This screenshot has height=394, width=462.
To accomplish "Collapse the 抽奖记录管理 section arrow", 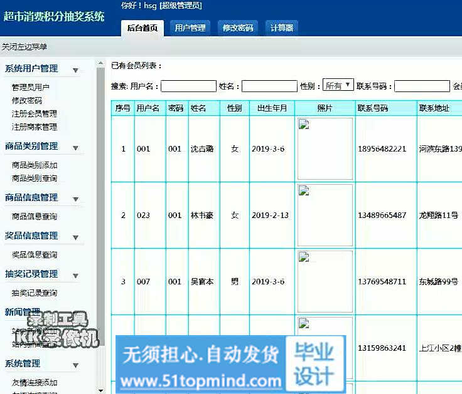I will pyautogui.click(x=76, y=276).
